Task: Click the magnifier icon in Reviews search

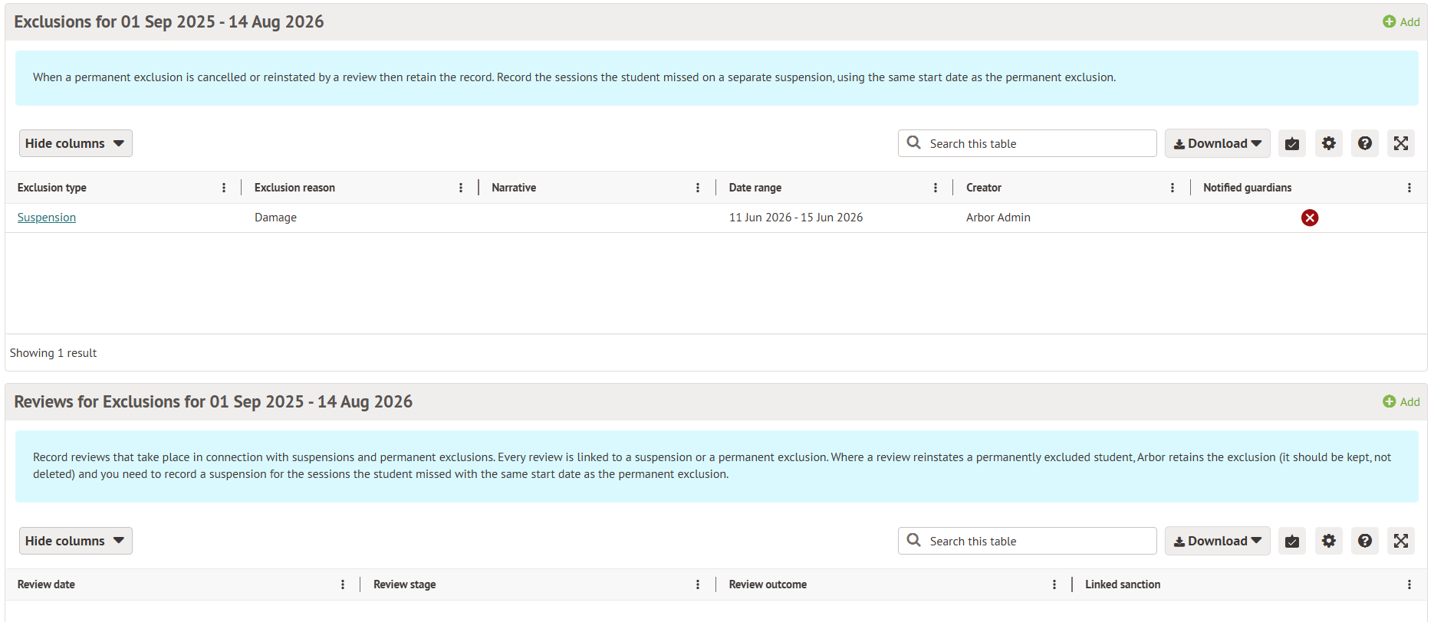Action: (913, 540)
